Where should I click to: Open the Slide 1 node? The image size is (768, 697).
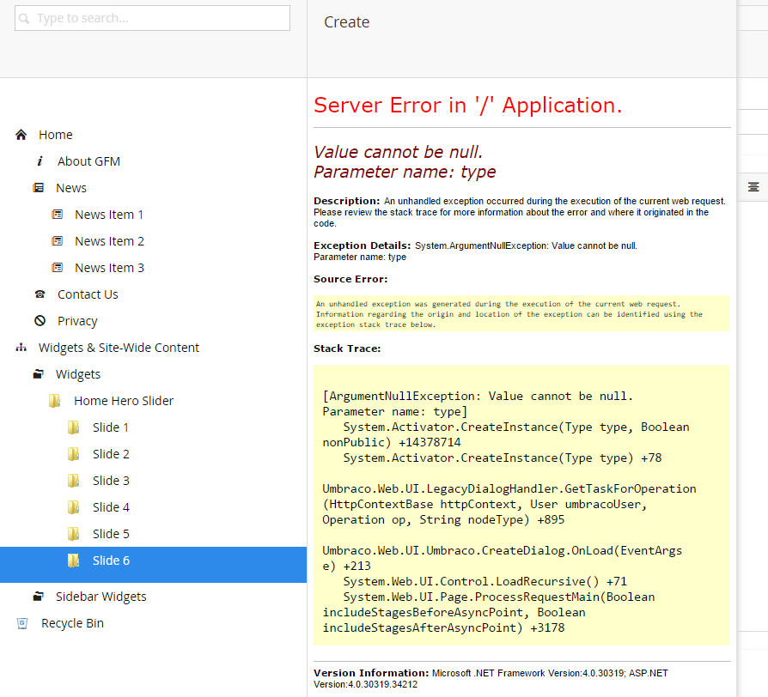coord(111,427)
